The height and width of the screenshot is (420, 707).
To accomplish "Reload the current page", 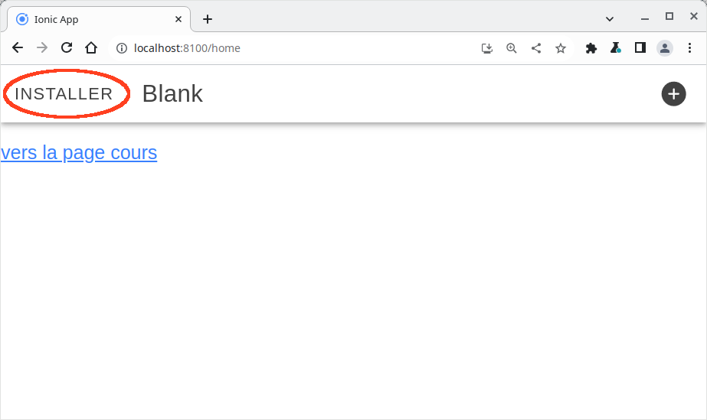I will pos(67,48).
